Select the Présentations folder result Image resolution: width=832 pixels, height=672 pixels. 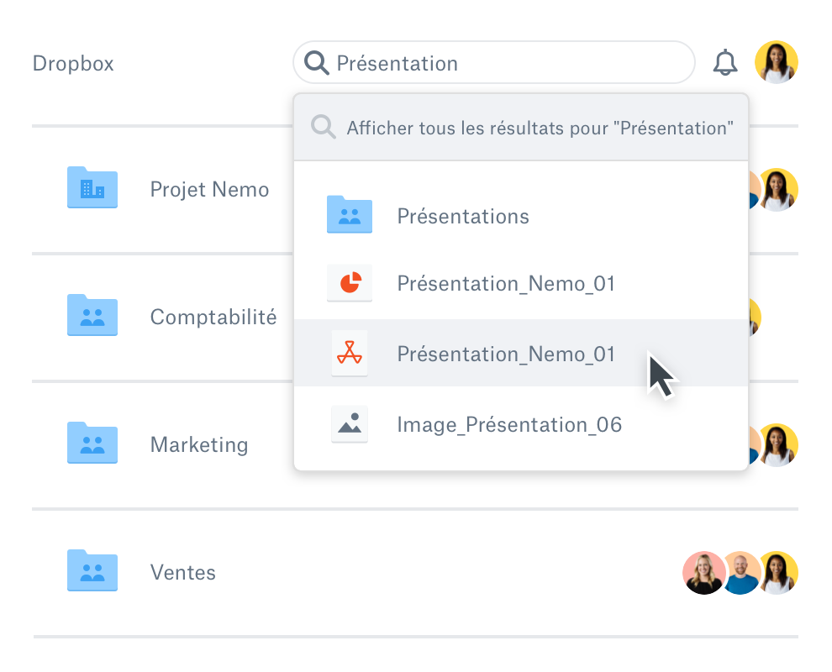coord(521,216)
